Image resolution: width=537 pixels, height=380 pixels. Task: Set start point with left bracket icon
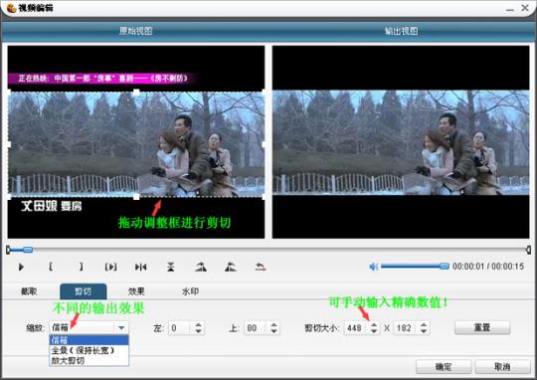[x=51, y=267]
